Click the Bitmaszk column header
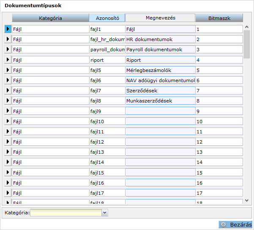This screenshot has height=230, width=254. [x=219, y=18]
